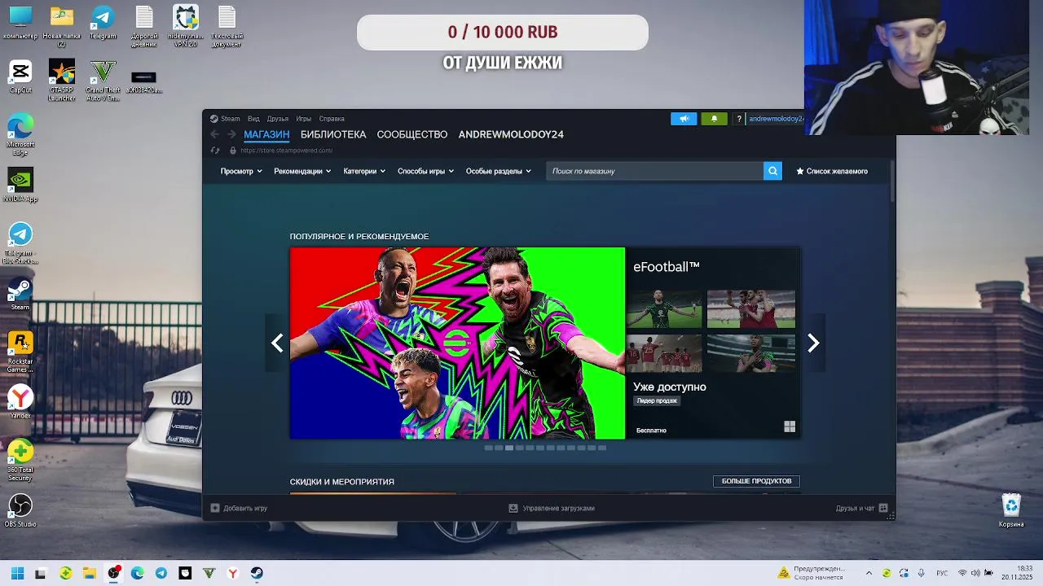
Task: Open the GTA5RP Launcher desktop icon
Action: (x=62, y=81)
